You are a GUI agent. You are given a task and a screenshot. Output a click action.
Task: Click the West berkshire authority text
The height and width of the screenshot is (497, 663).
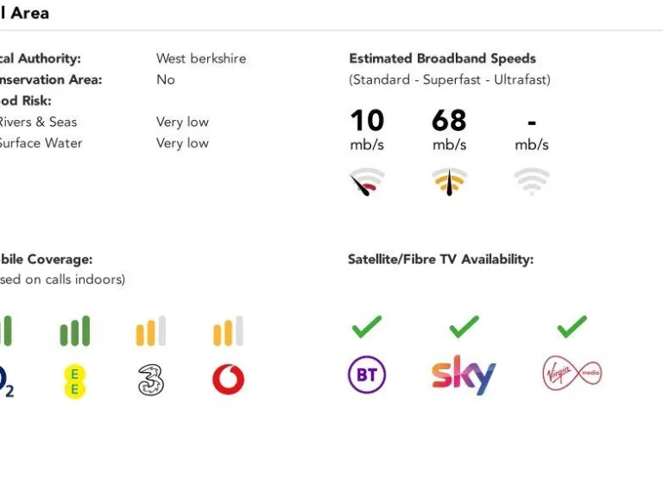pos(201,59)
